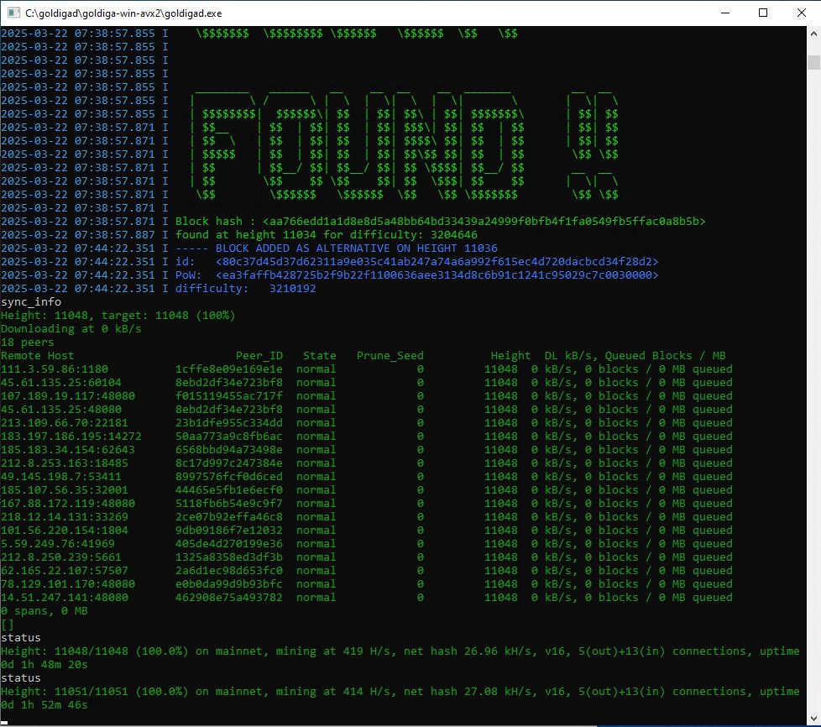Click the difficulty value 3210192

point(293,289)
